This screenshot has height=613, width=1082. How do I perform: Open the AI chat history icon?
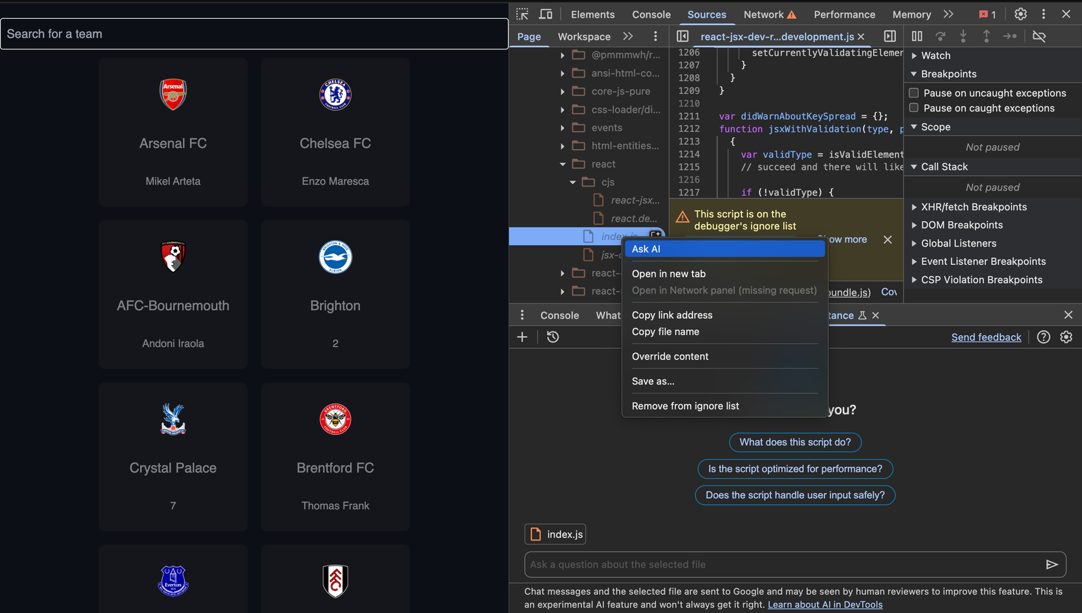(x=552, y=337)
